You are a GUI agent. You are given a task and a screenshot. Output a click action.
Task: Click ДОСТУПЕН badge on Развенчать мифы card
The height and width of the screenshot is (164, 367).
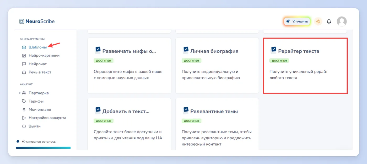click(x=104, y=61)
